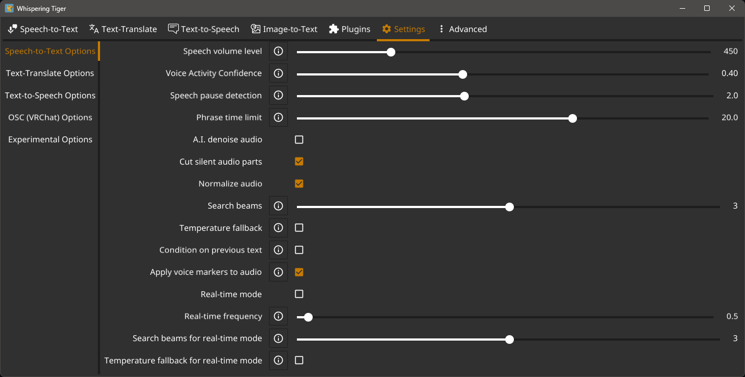Click the Phrase time limit slider handle
Viewport: 745px width, 377px height.
coord(572,118)
